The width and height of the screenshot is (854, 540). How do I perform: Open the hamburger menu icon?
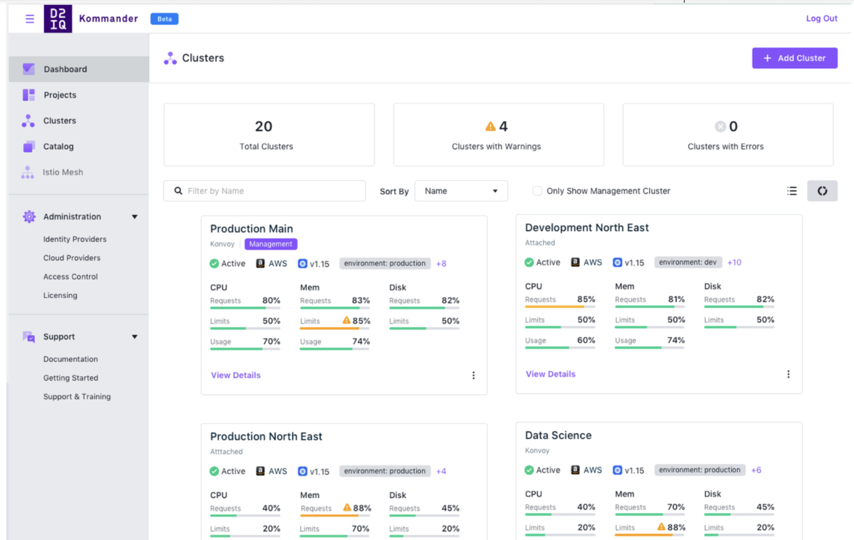(30, 18)
